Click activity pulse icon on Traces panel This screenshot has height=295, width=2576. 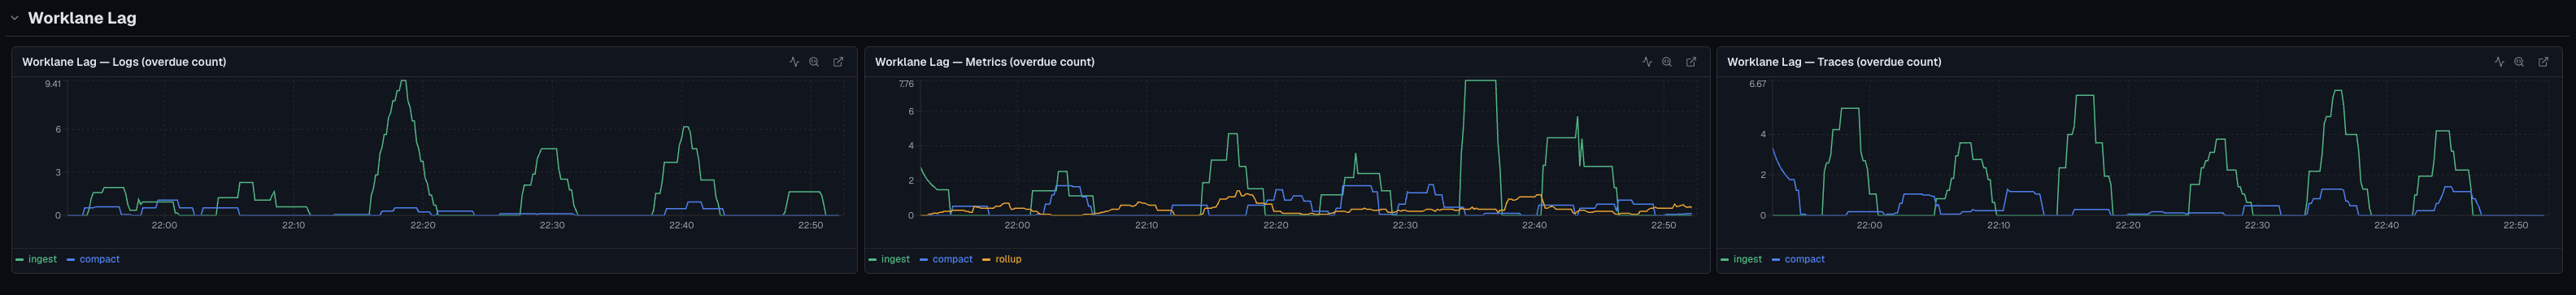[x=2499, y=62]
